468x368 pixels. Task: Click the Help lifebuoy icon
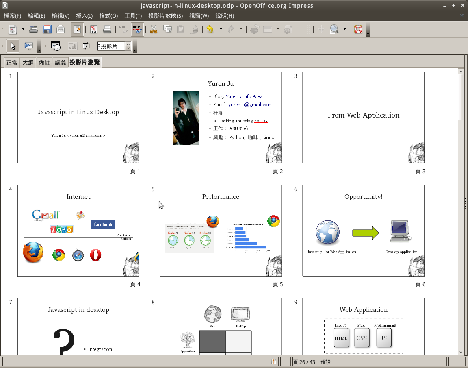click(358, 29)
